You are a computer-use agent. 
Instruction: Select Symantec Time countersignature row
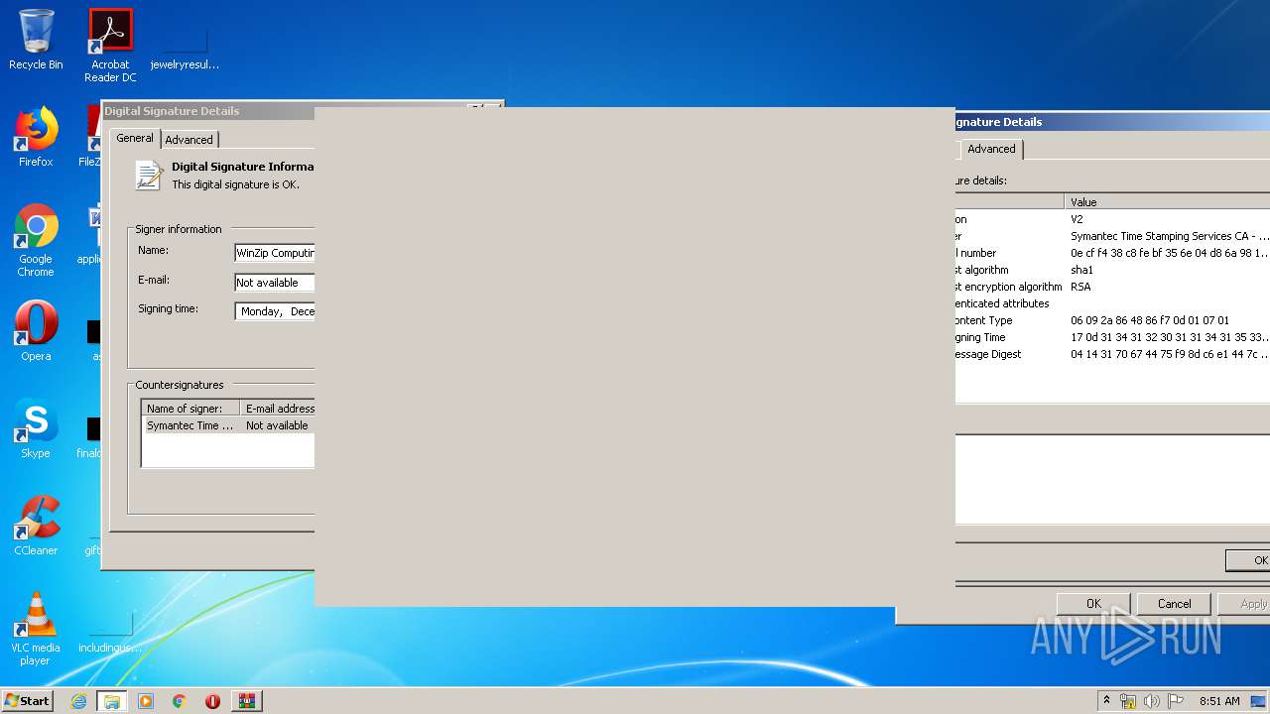(x=229, y=425)
